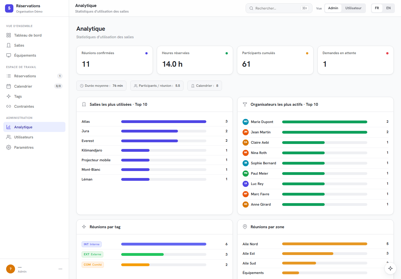Click the INT Interne tag badge

(x=92, y=244)
